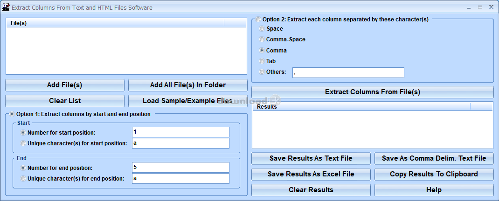
Task: Pick the Tab separator option
Action: coord(262,61)
